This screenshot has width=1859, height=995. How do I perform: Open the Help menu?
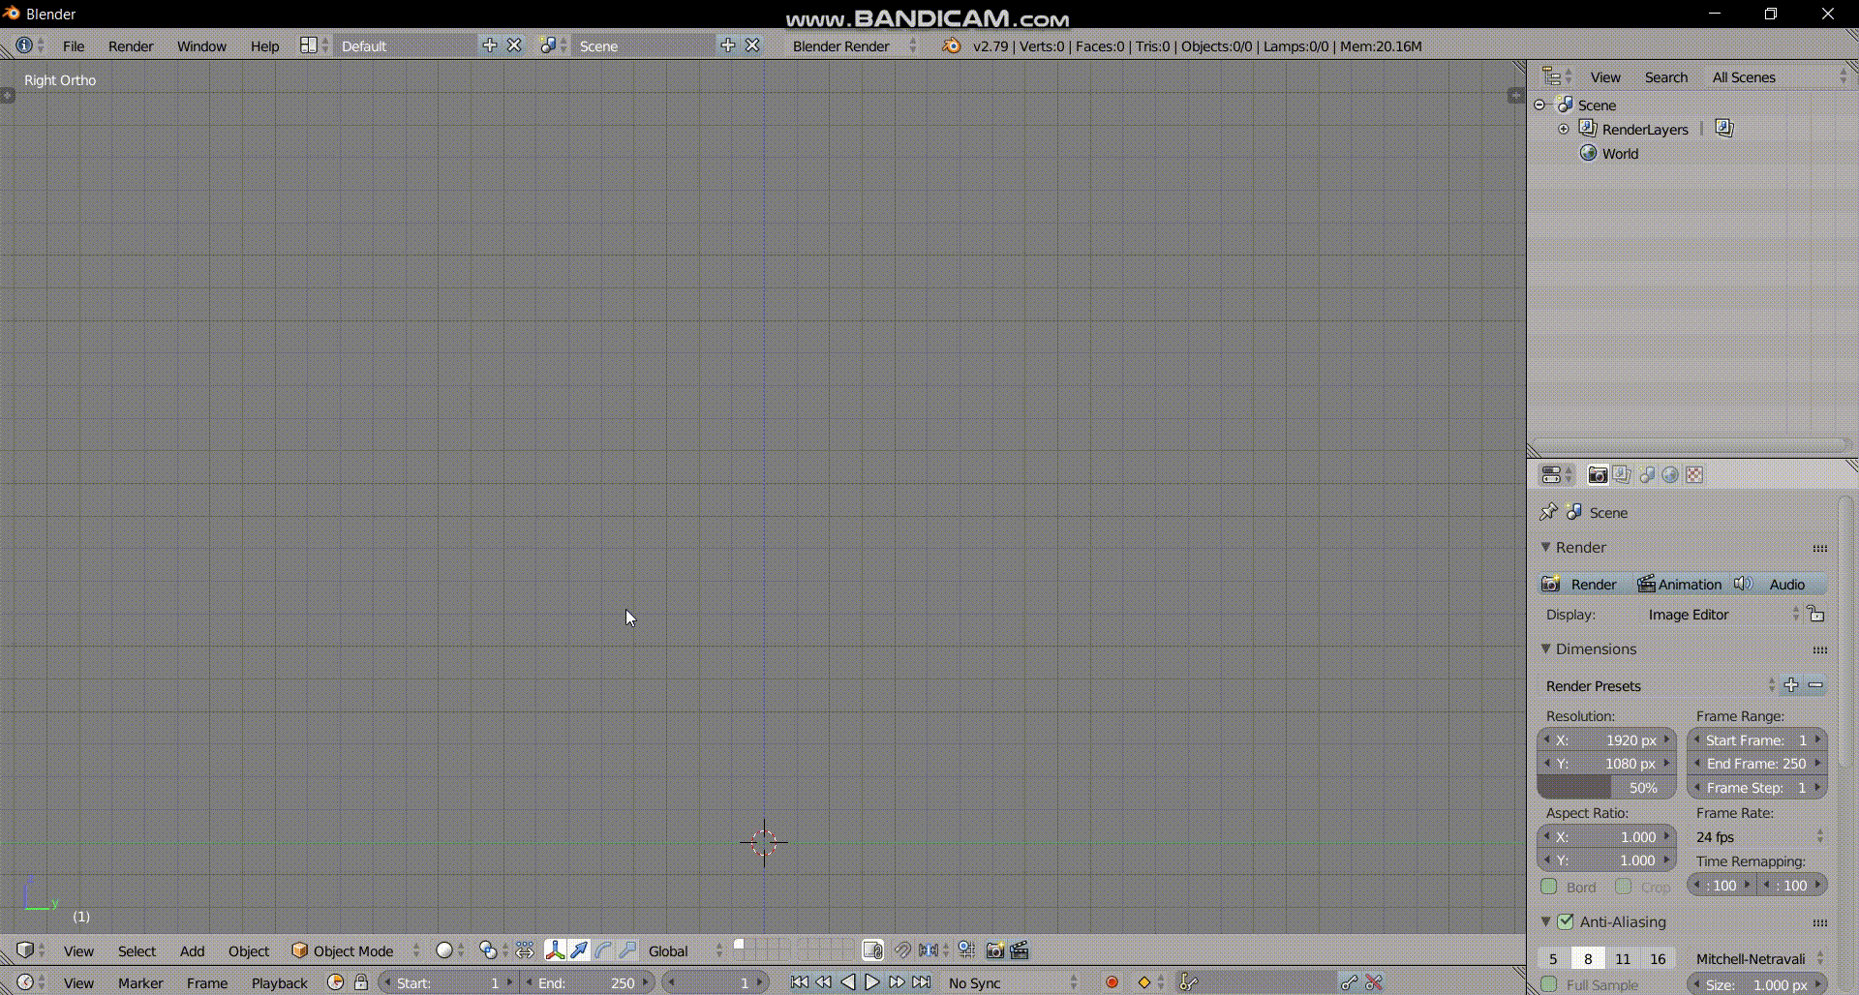coord(264,45)
